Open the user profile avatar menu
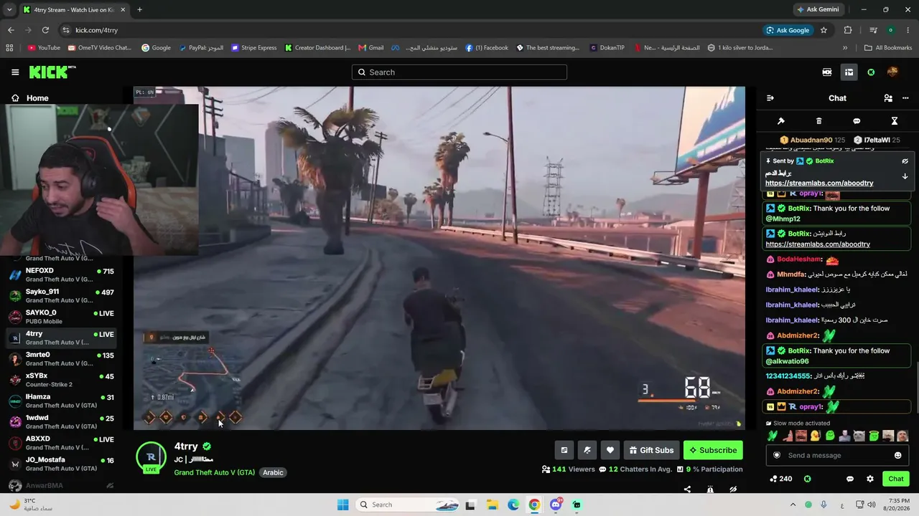Viewport: 919px width, 516px height. click(x=892, y=72)
